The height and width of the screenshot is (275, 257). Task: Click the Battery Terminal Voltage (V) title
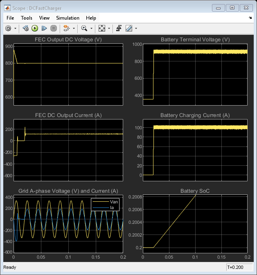point(195,39)
